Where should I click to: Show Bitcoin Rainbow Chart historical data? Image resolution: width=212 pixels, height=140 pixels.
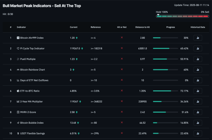pos(198,70)
